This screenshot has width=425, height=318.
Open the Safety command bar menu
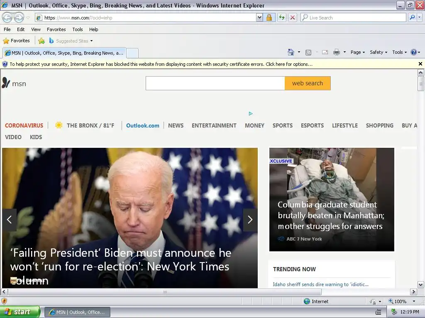pos(379,52)
